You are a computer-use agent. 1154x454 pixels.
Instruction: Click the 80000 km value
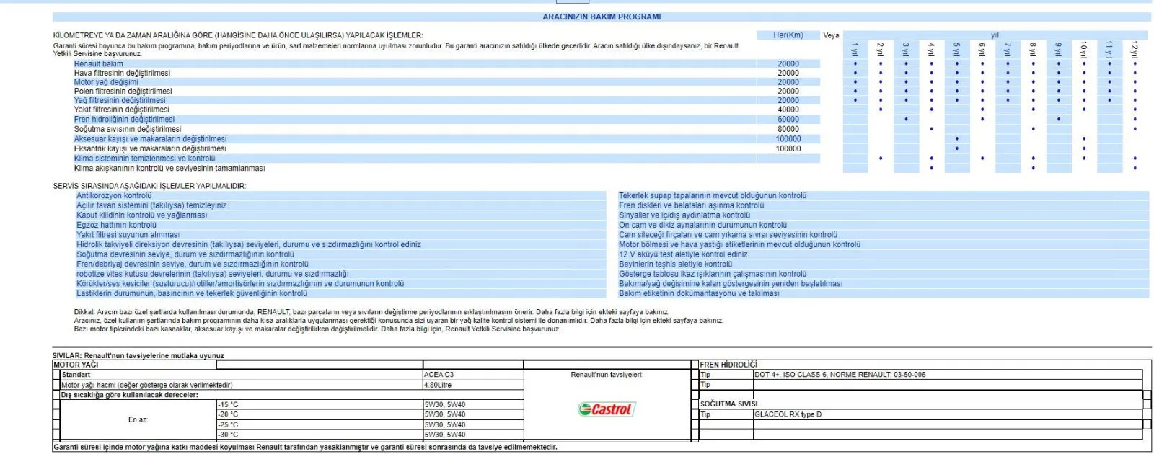coord(788,129)
